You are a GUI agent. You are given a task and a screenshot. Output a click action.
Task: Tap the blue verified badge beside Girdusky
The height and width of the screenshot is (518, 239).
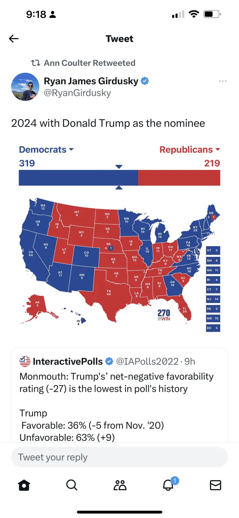(x=145, y=81)
